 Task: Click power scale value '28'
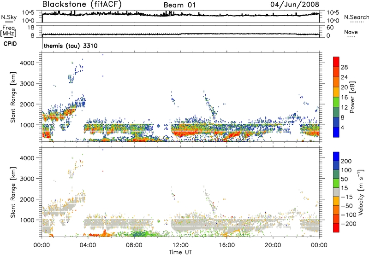tap(344, 67)
